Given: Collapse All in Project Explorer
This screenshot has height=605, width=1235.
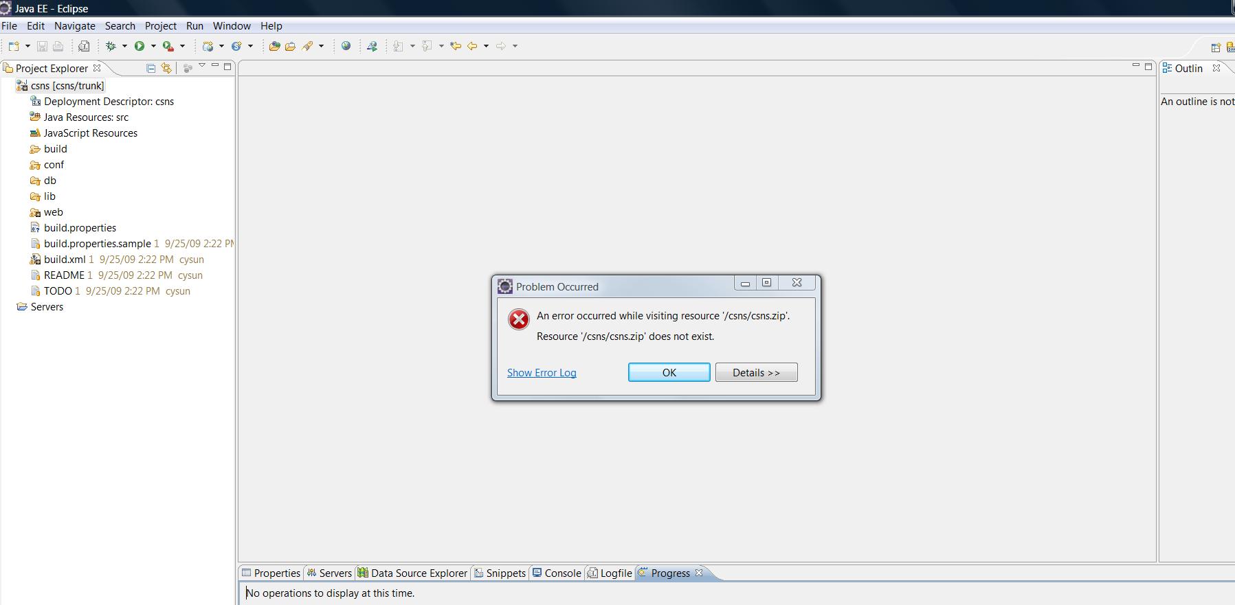Looking at the screenshot, I should pyautogui.click(x=151, y=68).
